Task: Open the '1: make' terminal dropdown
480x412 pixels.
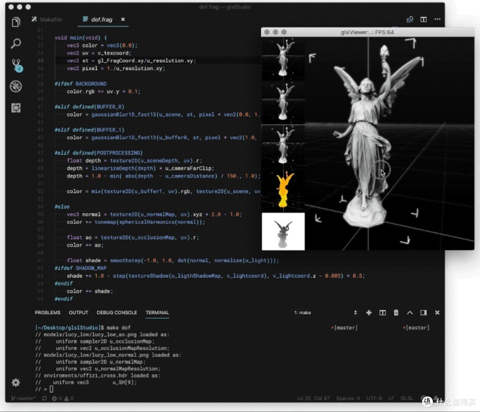Action: [x=325, y=312]
